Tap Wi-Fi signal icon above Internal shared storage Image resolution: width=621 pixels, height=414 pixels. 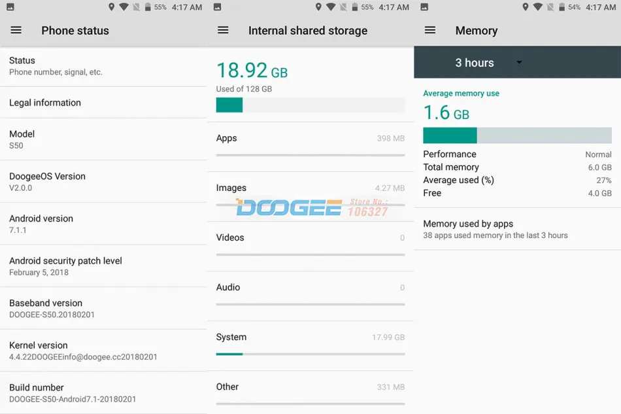331,7
